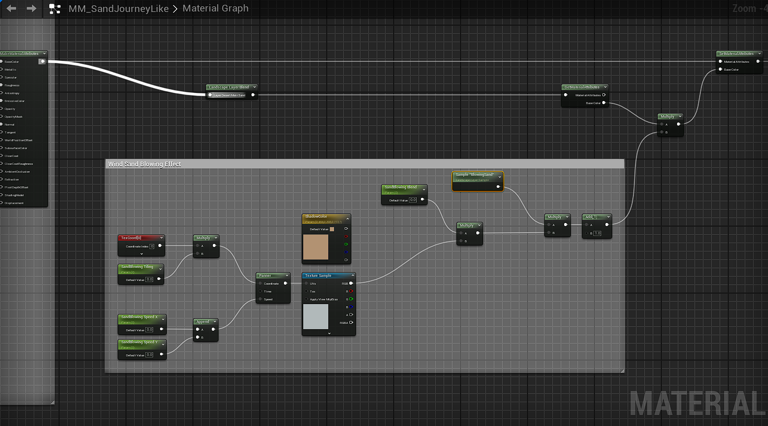Select the Wind Sand Blowing Effect comment title
The width and height of the screenshot is (768, 426).
pos(144,164)
